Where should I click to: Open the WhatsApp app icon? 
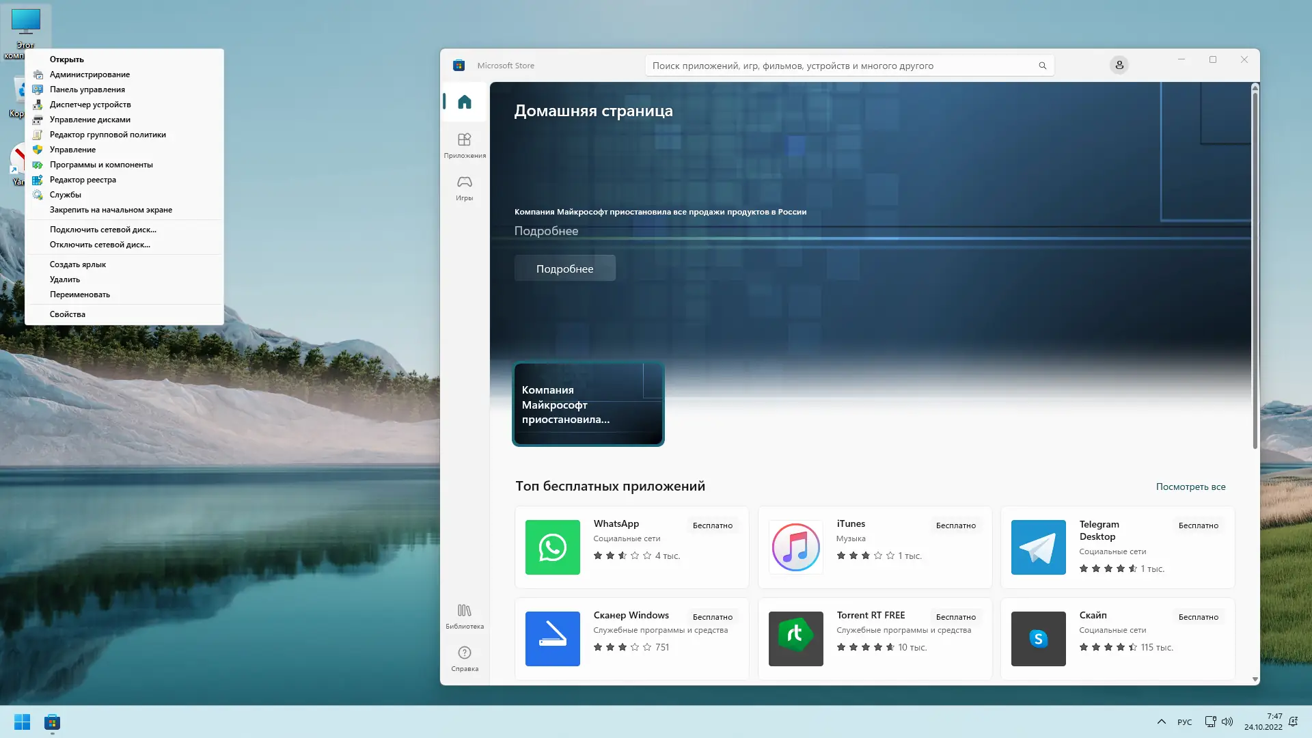point(552,547)
